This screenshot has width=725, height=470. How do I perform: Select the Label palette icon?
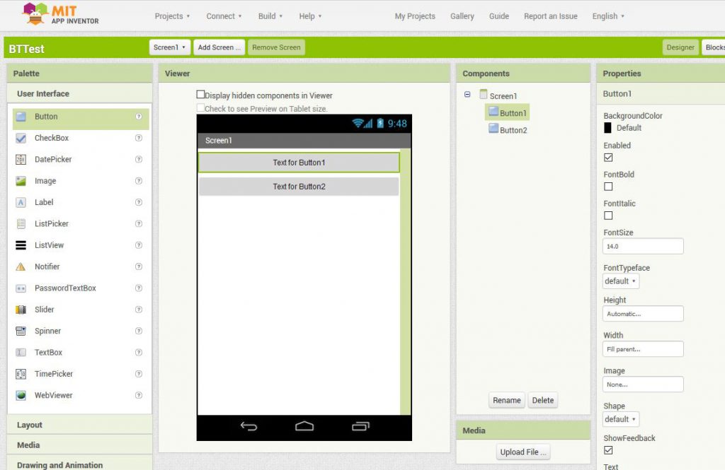click(x=21, y=202)
